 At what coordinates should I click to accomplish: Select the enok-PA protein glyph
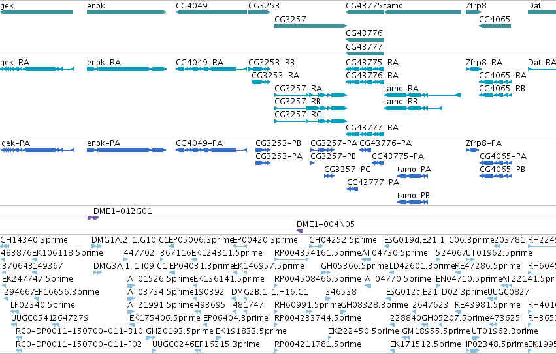(x=127, y=150)
